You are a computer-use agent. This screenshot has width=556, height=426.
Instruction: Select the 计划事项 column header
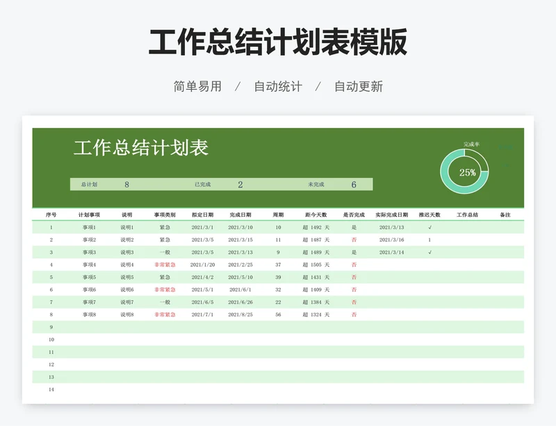89,215
